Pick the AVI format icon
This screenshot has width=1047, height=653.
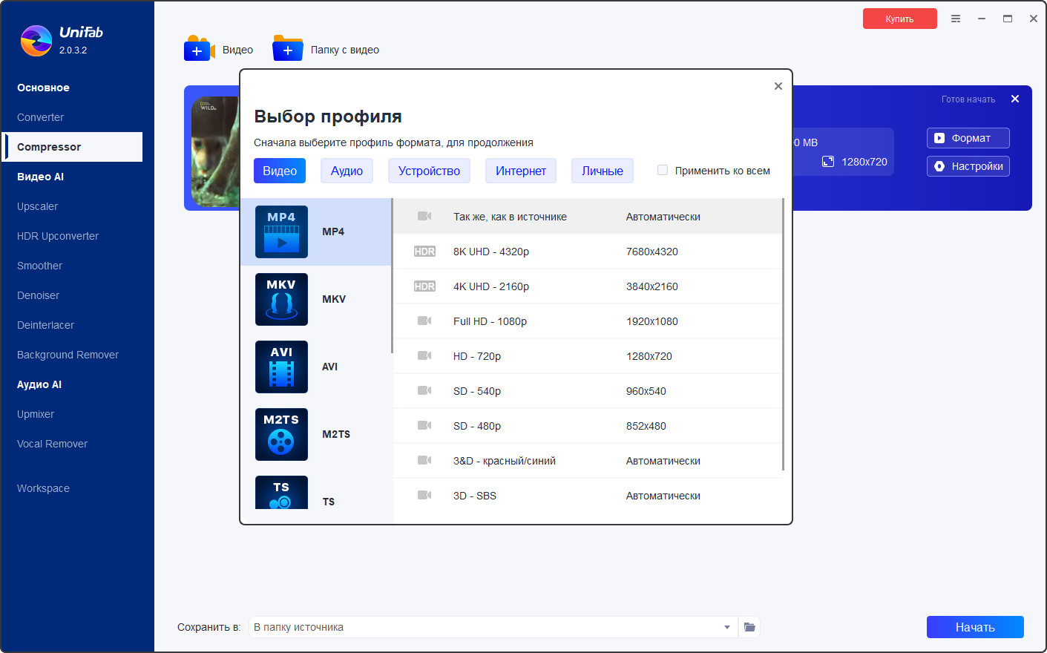(281, 367)
